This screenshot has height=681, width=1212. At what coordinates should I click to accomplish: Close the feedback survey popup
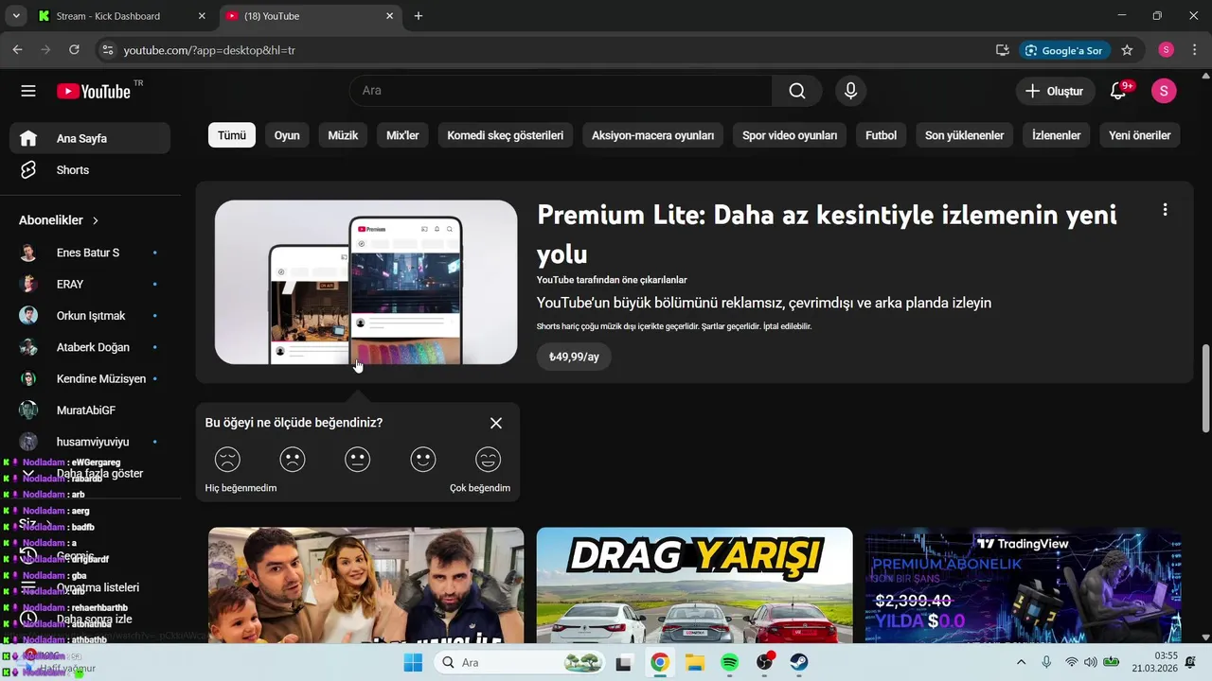pyautogui.click(x=496, y=423)
